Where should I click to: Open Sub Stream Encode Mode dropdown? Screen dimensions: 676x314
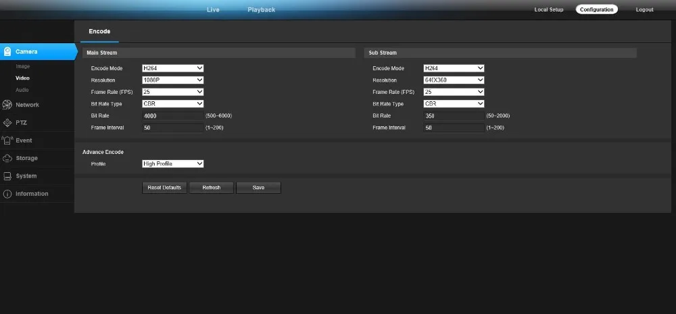454,68
